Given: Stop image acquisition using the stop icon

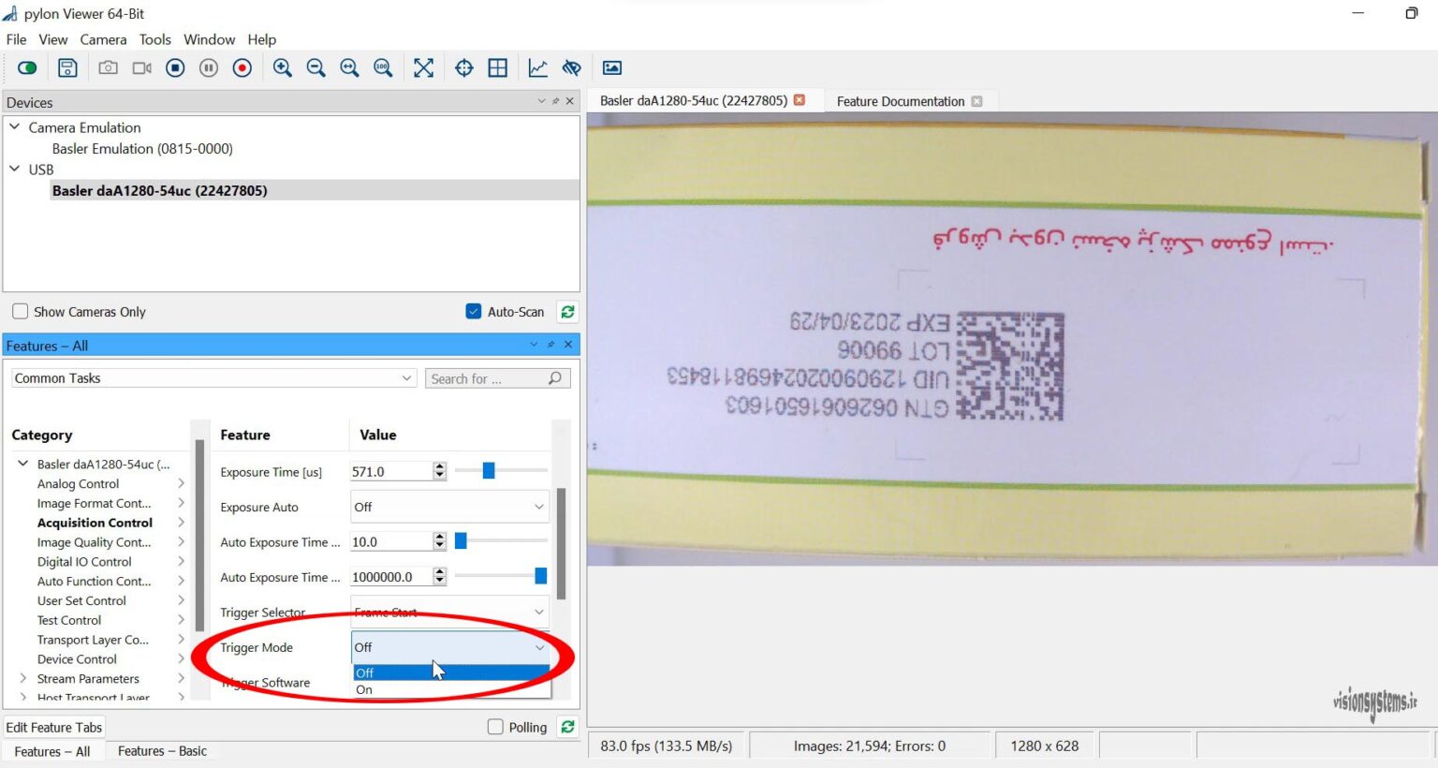Looking at the screenshot, I should point(175,67).
